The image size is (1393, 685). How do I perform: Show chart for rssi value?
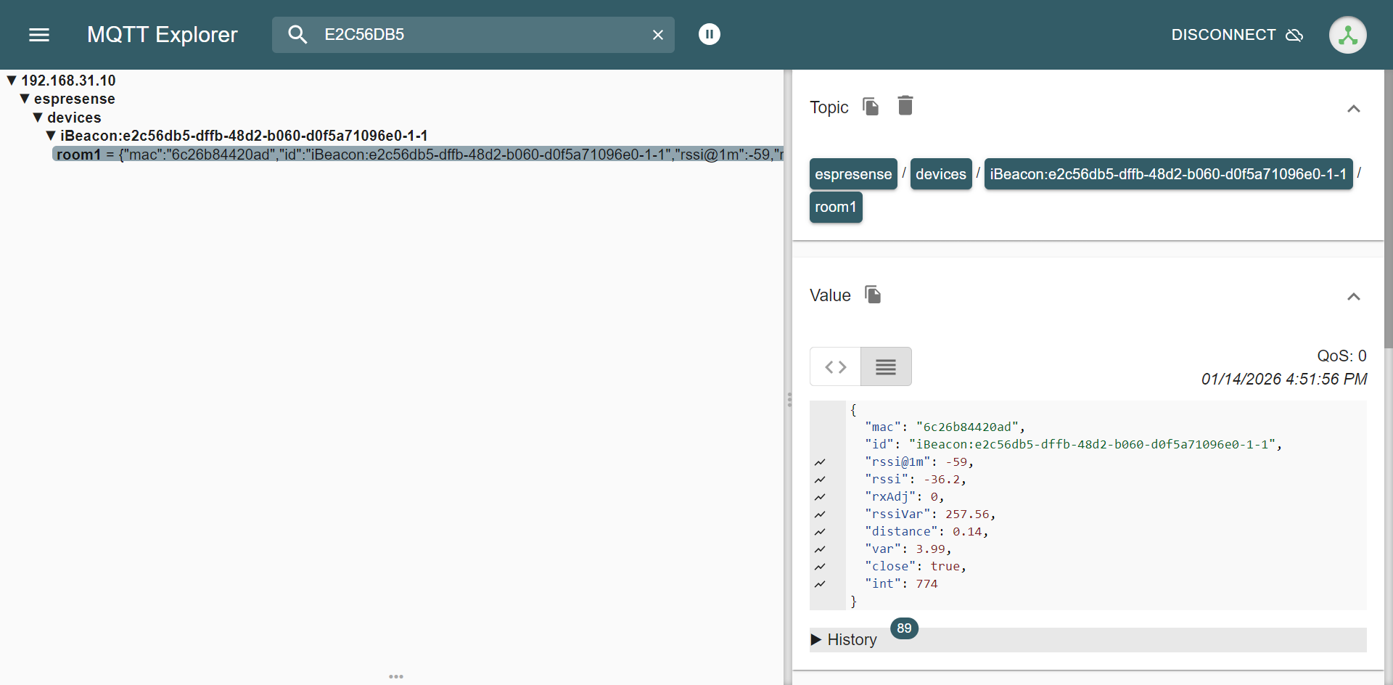pos(820,480)
